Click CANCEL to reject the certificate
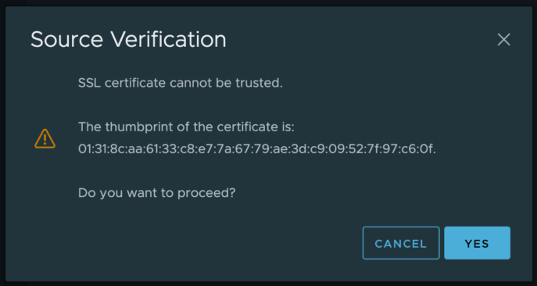Image resolution: width=537 pixels, height=286 pixels. (401, 243)
